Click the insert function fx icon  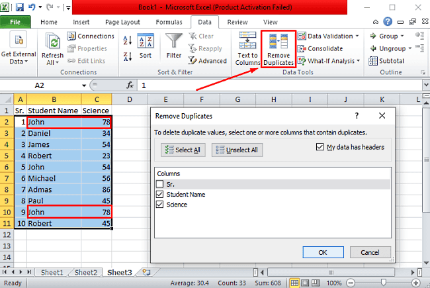(130, 85)
